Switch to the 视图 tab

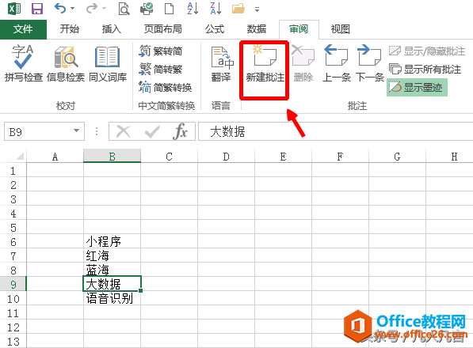pos(341,29)
